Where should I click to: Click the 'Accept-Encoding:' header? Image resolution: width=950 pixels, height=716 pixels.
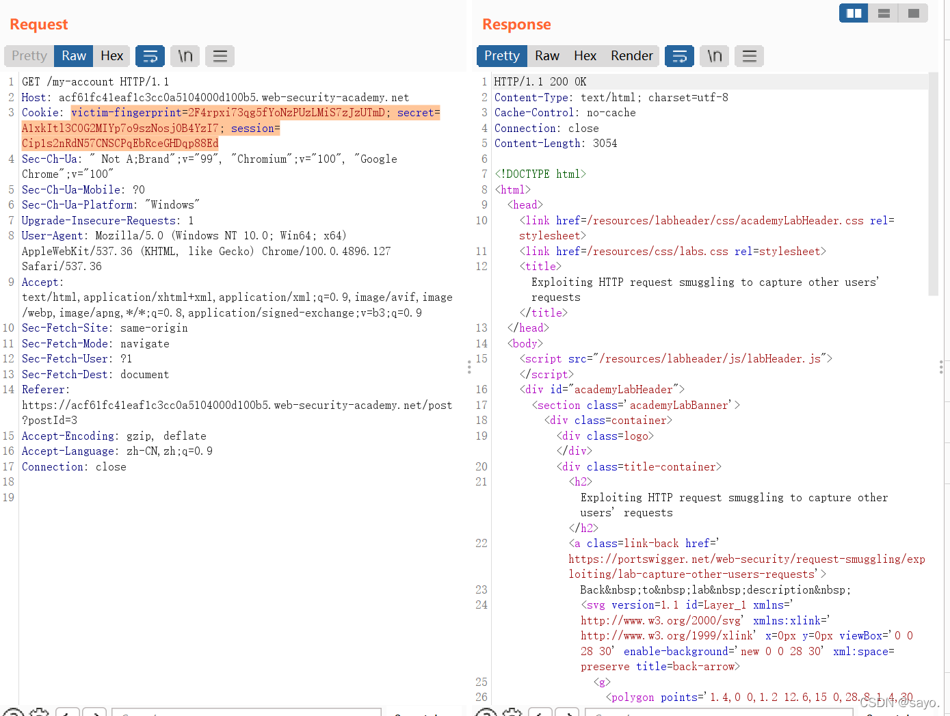(70, 436)
